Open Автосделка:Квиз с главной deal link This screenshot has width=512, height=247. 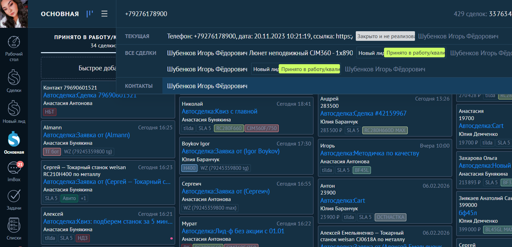(x=219, y=111)
